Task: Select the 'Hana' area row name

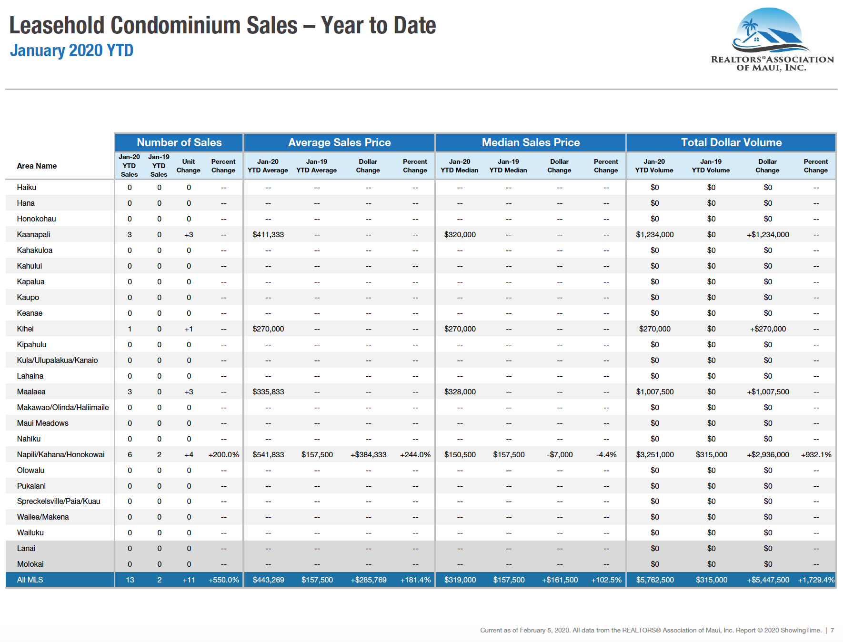Action: (26, 203)
